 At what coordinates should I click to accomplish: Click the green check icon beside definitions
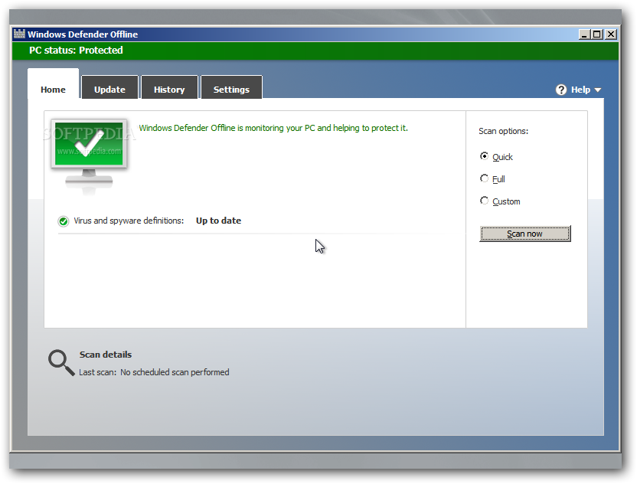[64, 221]
